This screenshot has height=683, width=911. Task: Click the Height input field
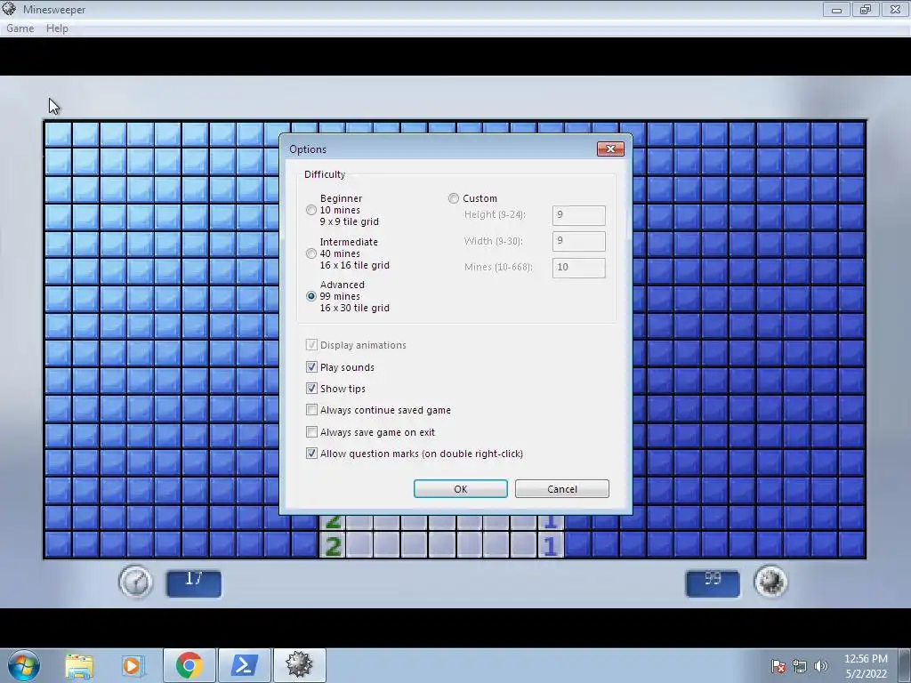coord(578,215)
